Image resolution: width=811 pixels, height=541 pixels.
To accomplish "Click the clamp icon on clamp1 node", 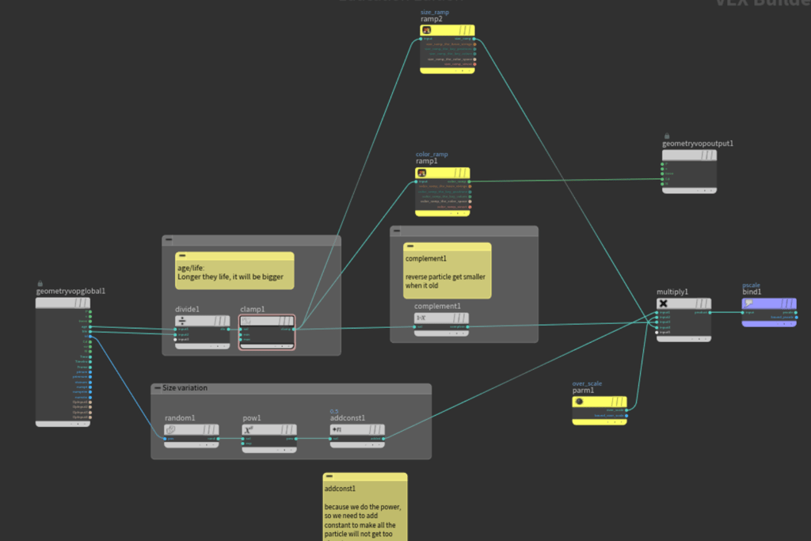I will coord(247,321).
